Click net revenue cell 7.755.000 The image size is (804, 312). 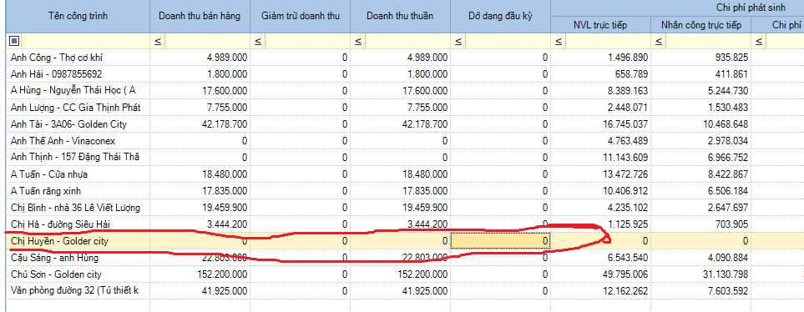tap(400, 108)
